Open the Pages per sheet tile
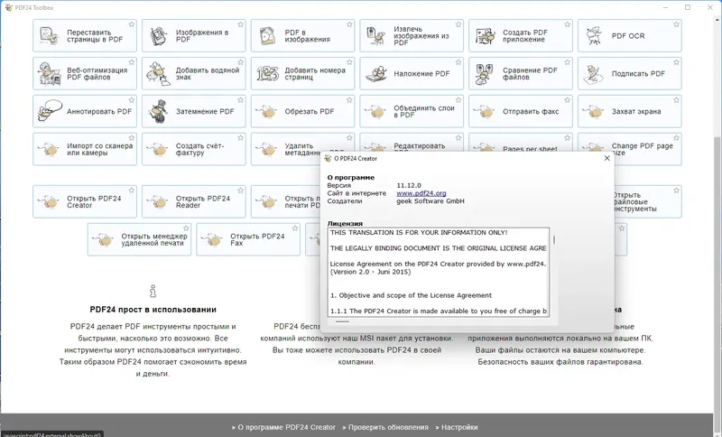Screen dimensions: 722x437 (521, 143)
